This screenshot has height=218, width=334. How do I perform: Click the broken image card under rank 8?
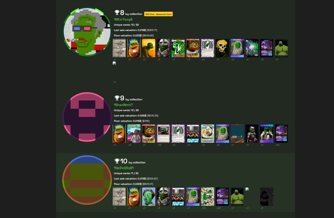pyautogui.click(x=114, y=63)
